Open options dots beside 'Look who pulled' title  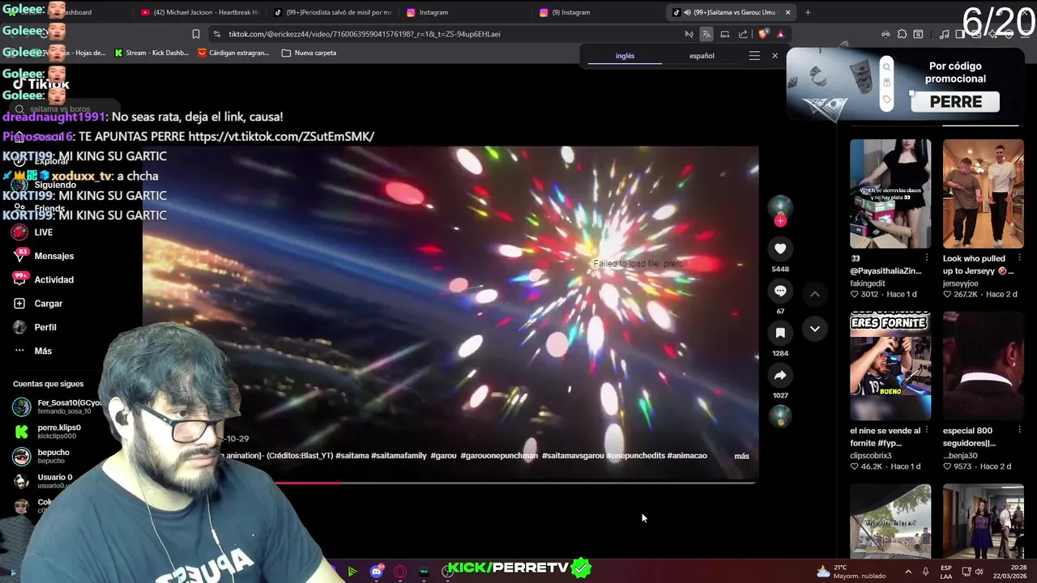tap(1019, 258)
